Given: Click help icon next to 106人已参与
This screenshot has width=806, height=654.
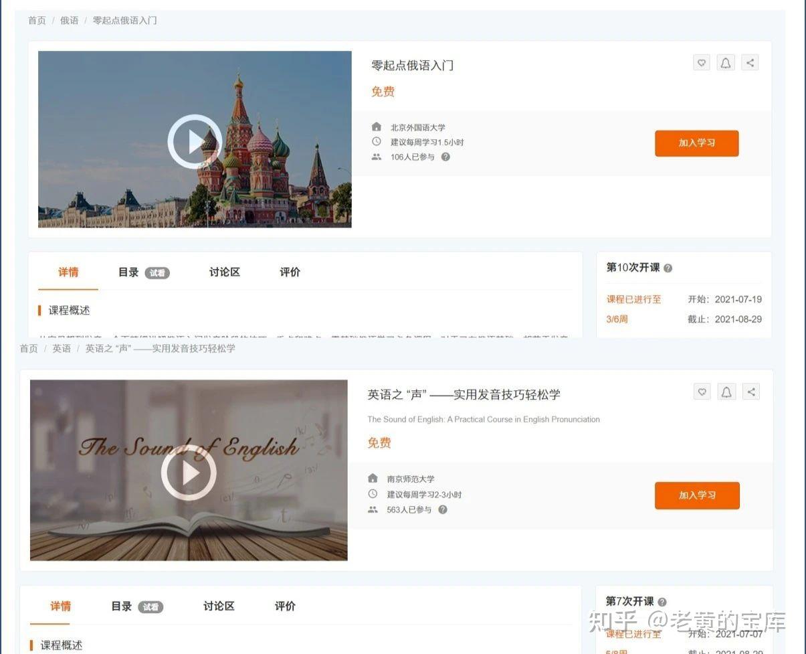Looking at the screenshot, I should point(445,157).
